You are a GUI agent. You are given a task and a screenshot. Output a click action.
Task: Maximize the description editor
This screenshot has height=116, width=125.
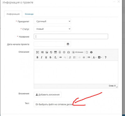coord(37,52)
